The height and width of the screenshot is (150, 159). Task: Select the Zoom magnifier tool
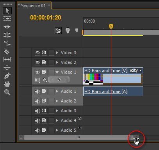tap(7, 92)
